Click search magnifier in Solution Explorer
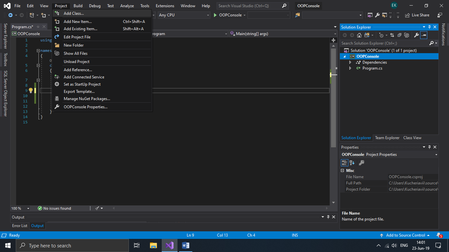This screenshot has width=449, height=252. point(432,43)
